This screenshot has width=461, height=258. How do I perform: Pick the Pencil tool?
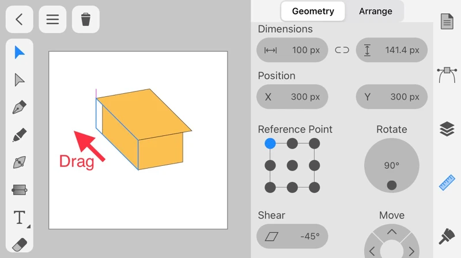click(20, 135)
